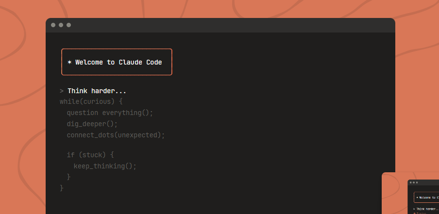Select the 'question everything();' line
Viewport: 439px width, 214px height.
(110, 113)
